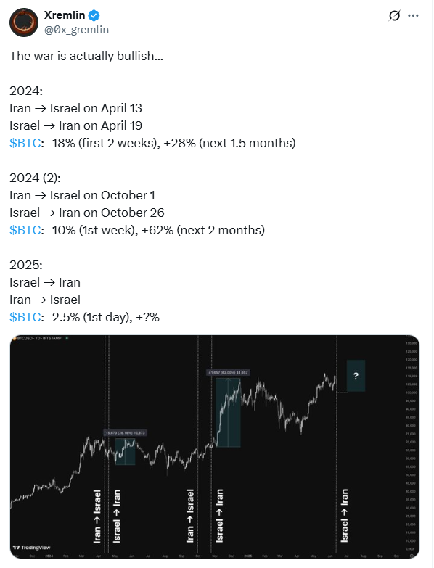Image resolution: width=434 pixels, height=568 pixels.
Task: Click the $BTC cashtag beside –18% text
Action: (x=25, y=143)
